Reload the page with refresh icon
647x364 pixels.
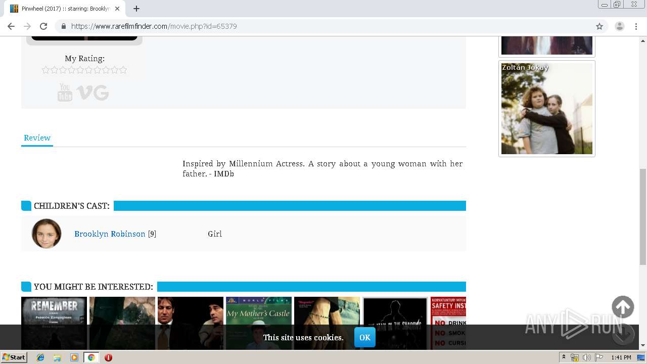43,26
